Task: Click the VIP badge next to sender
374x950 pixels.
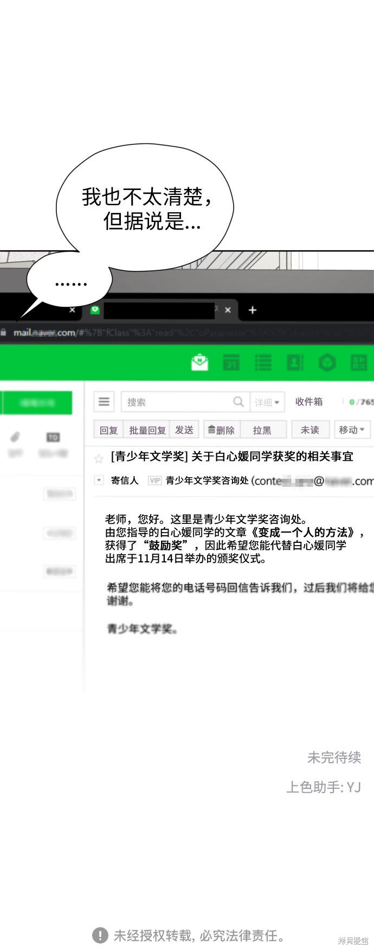Action: click(155, 480)
